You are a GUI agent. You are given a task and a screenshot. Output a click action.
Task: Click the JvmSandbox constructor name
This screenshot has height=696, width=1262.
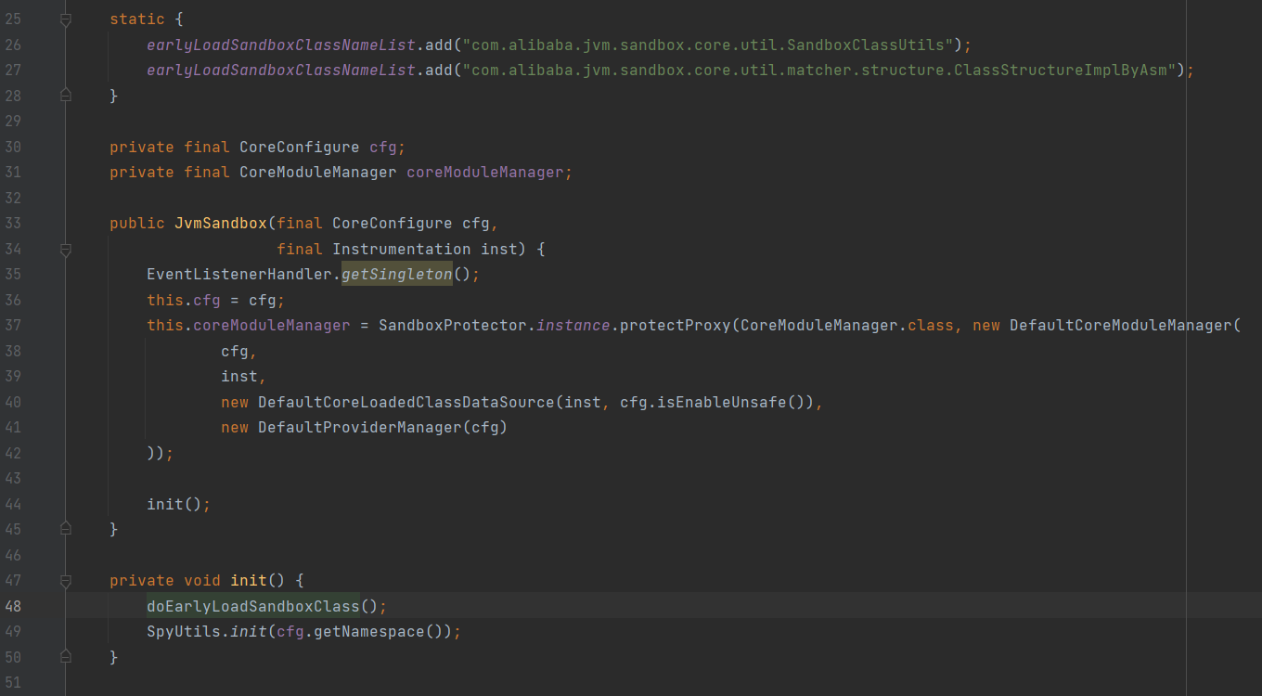pos(220,224)
